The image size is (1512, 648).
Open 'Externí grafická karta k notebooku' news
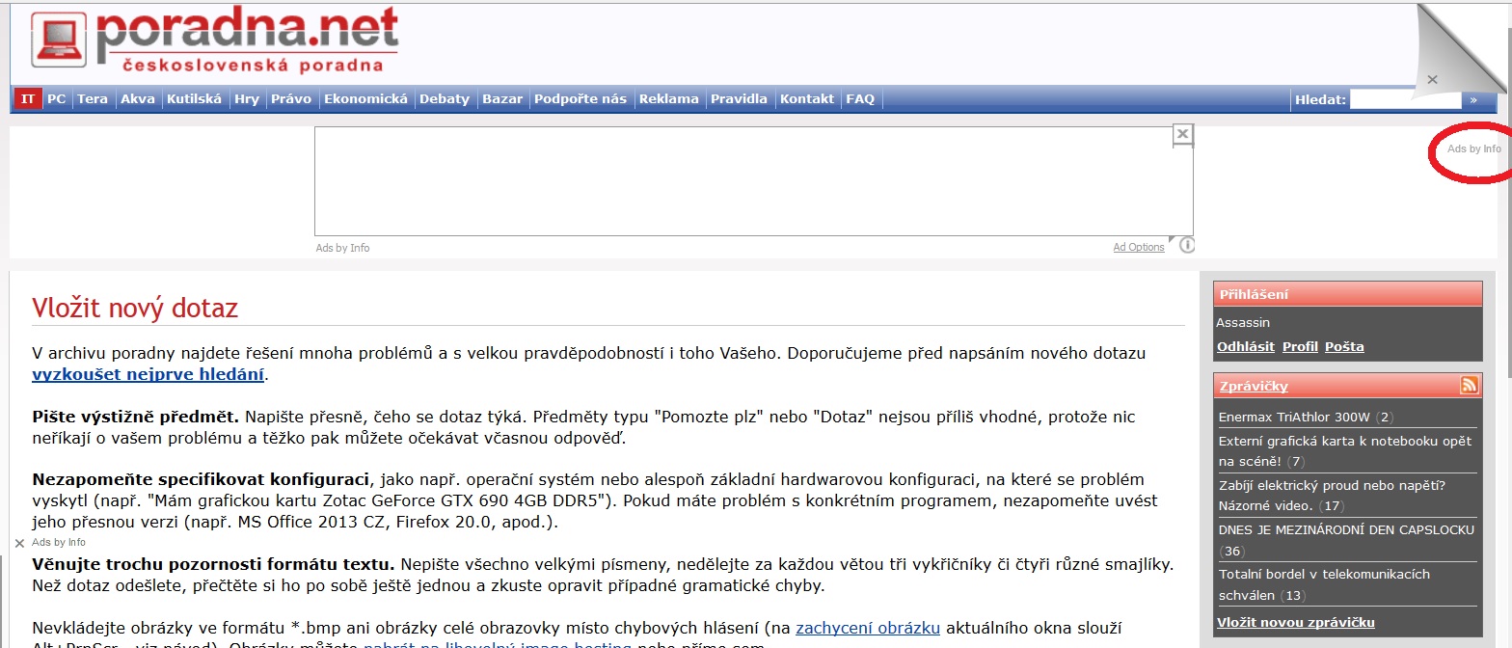(x=1345, y=450)
